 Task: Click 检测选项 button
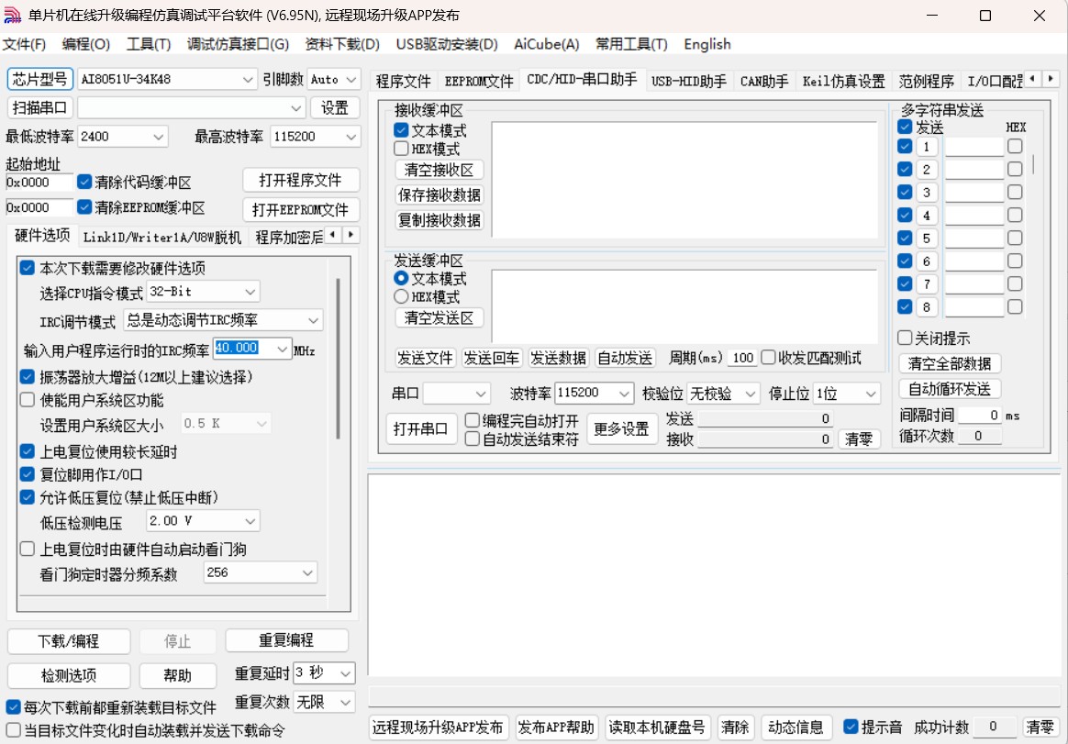(x=69, y=676)
